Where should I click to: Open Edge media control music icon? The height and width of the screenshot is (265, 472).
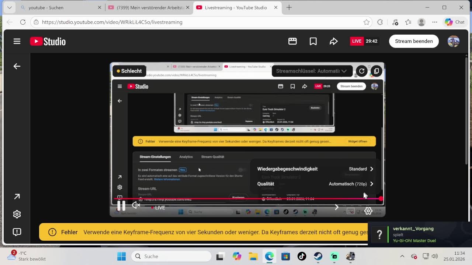(395, 22)
